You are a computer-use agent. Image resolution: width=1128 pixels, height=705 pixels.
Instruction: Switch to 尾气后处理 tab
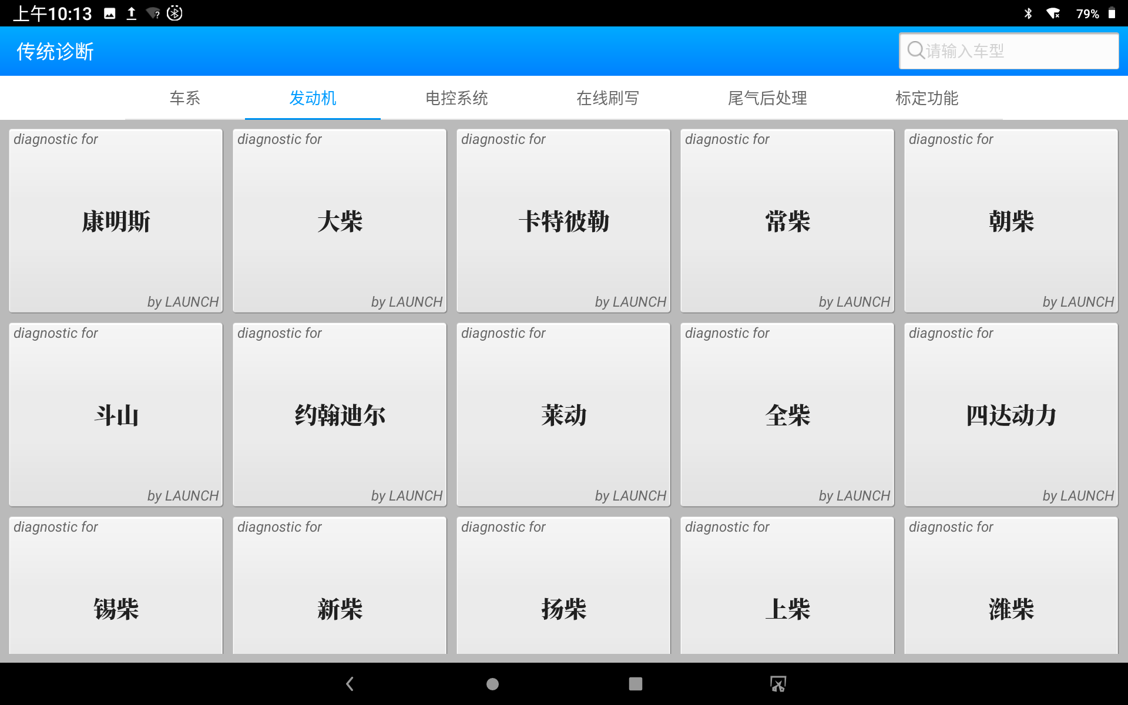[x=767, y=98]
